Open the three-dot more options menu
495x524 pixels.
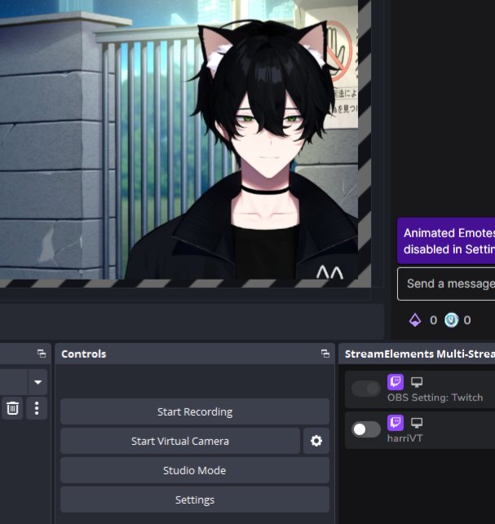37,408
